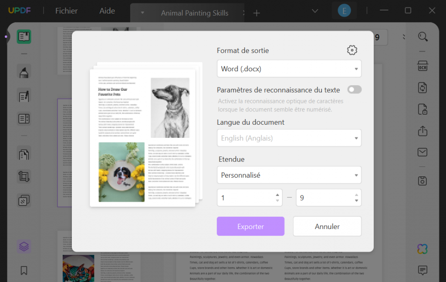Open conversion settings via the gear icon
Image resolution: width=446 pixels, height=282 pixels.
click(x=352, y=50)
